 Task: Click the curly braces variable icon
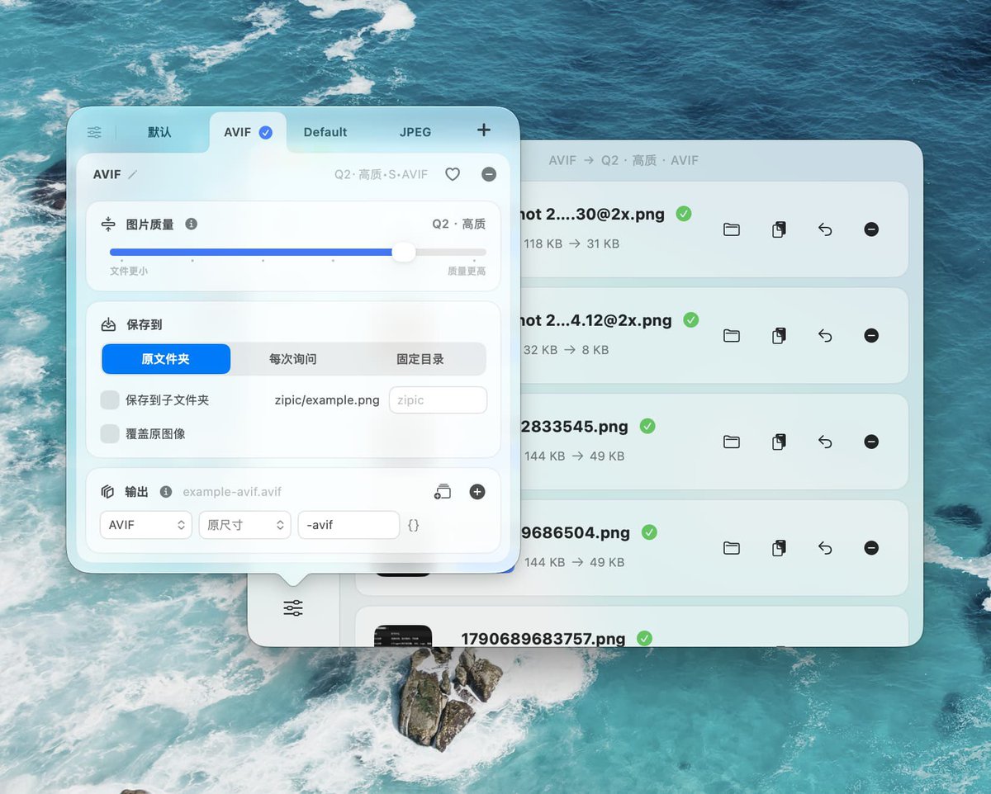[414, 524]
